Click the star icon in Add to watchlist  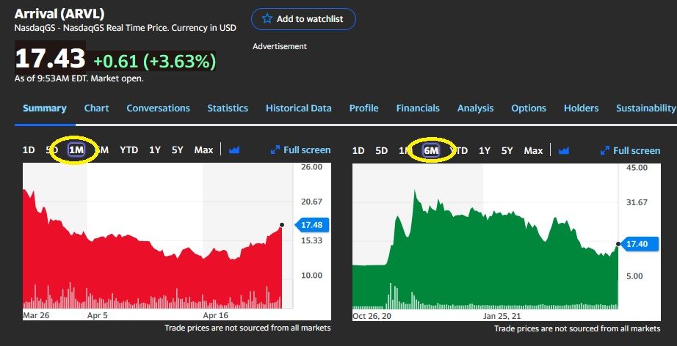tap(267, 18)
